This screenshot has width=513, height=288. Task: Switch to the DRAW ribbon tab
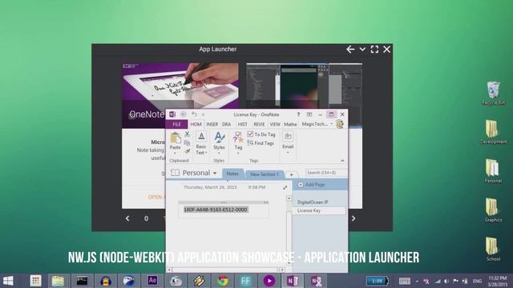point(226,124)
